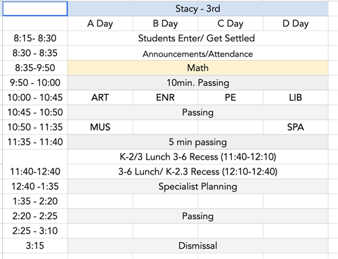Select the Students Enter/ Get Settled cell
The width and height of the screenshot is (338, 259).
click(x=198, y=39)
